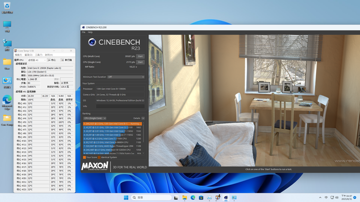This screenshot has width=360, height=202.
Task: Expand the Details toggle in Ranking
Action: click(x=143, y=118)
